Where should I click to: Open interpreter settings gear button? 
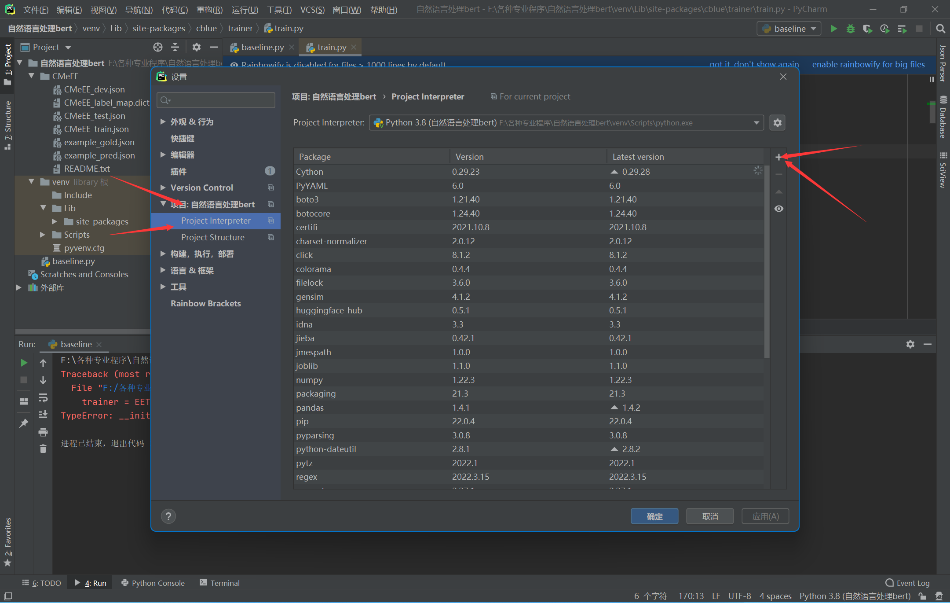coord(778,123)
